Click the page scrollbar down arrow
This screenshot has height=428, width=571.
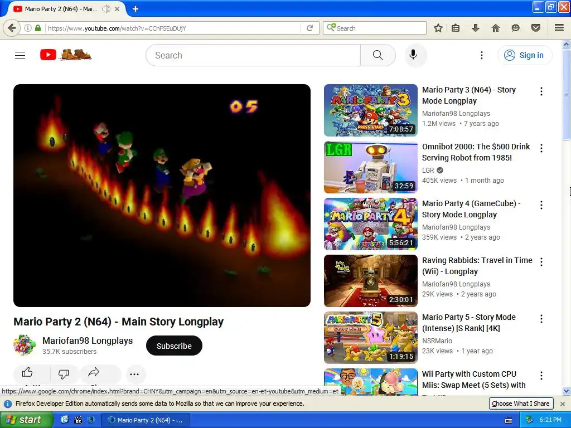(x=566, y=391)
